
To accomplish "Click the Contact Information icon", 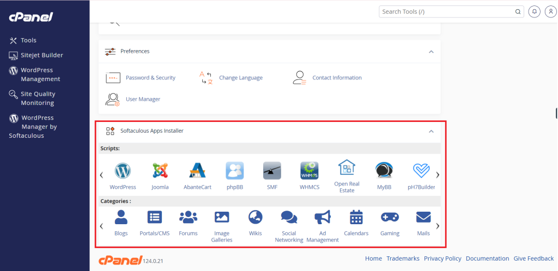I will (x=299, y=77).
